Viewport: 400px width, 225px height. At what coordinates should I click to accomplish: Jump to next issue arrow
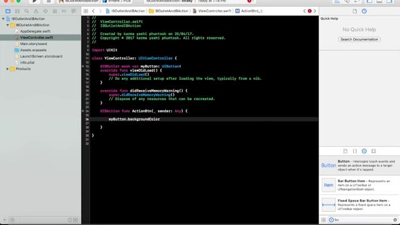click(x=315, y=11)
